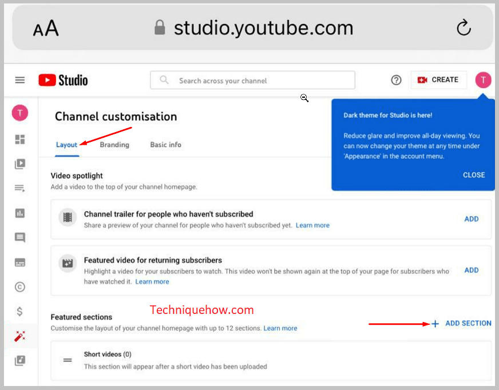The image size is (499, 390).
Task: Open Learn more for channel trailer
Action: click(312, 225)
